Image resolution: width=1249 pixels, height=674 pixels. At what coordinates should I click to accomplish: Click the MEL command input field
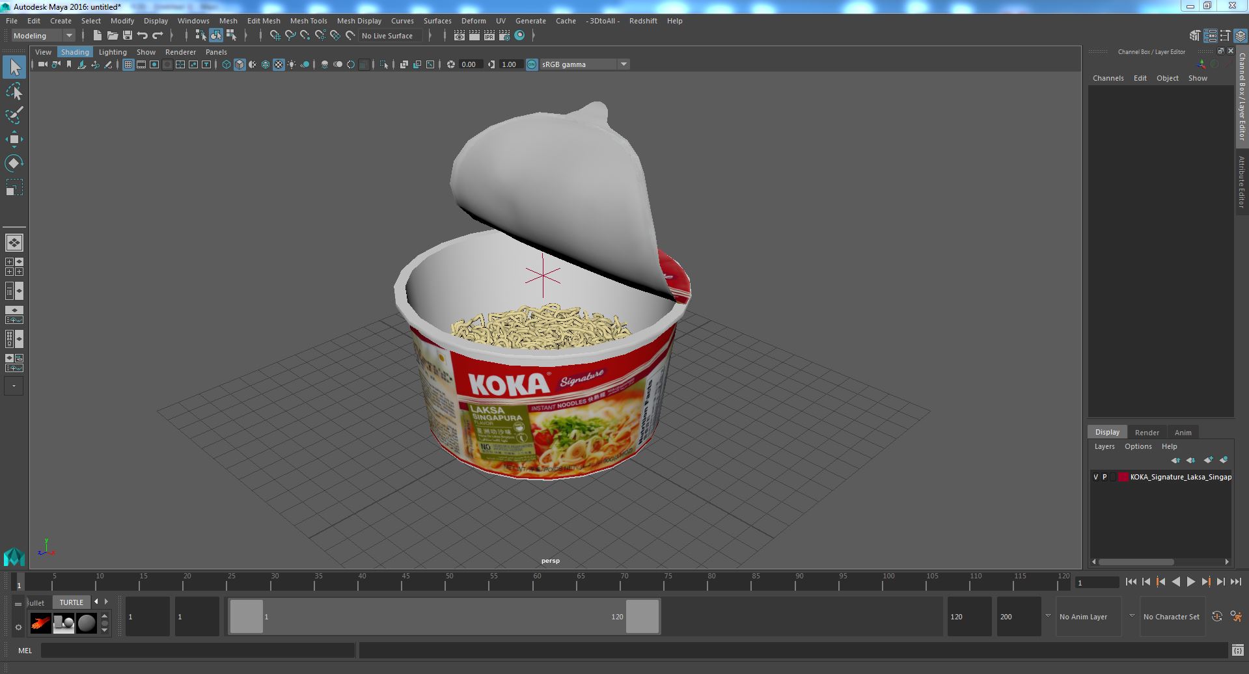click(198, 651)
